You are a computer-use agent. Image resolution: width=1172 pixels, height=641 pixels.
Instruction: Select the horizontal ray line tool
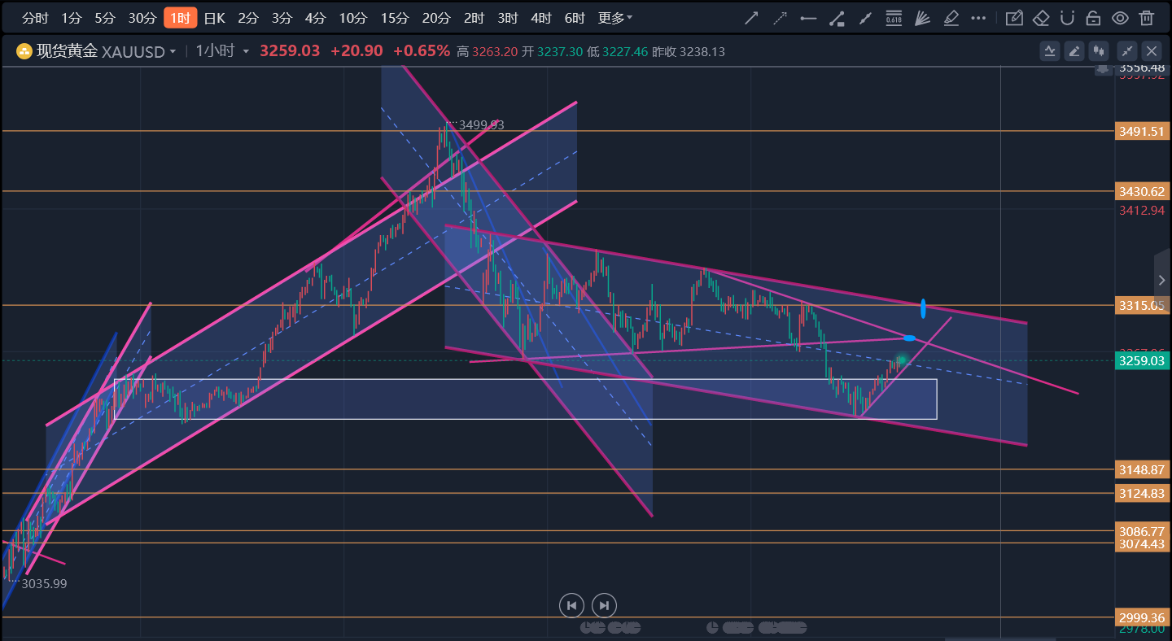(x=808, y=18)
